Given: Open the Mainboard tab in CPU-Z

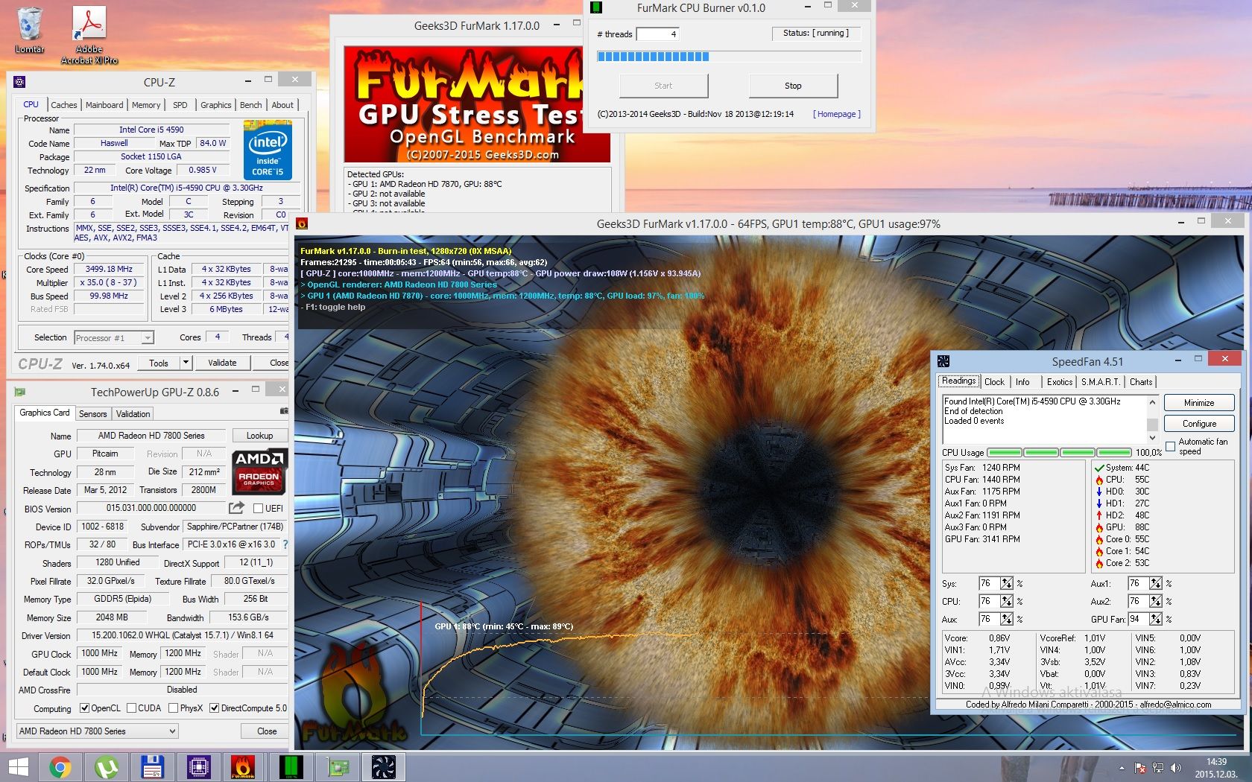Looking at the screenshot, I should coord(104,105).
